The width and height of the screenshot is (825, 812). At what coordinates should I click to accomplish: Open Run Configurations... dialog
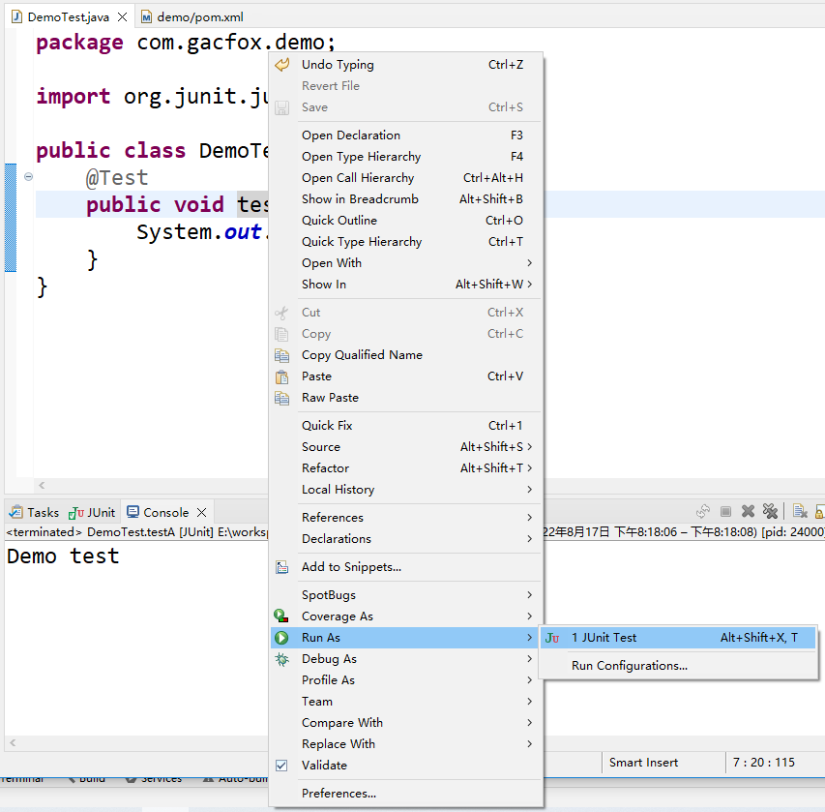[678, 666]
